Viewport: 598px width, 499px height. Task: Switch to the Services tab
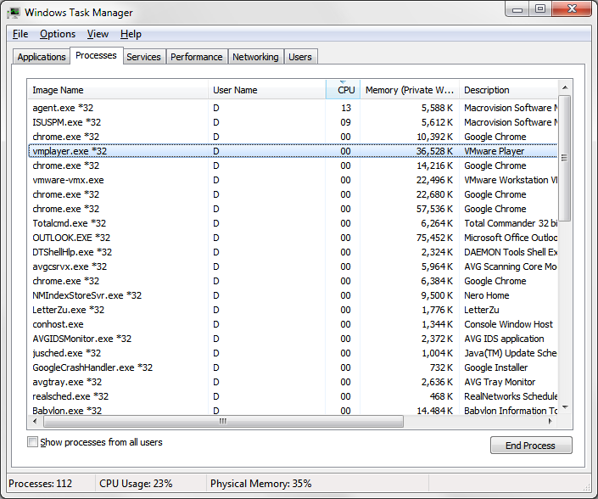[143, 57]
